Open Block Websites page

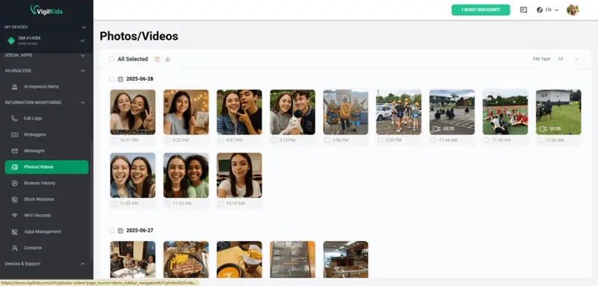pyautogui.click(x=46, y=199)
